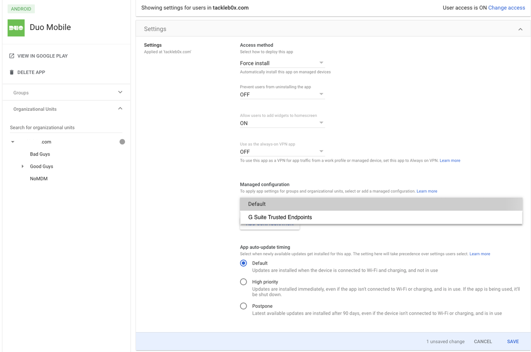
Task: Click the Delete App trash icon
Action: [11, 72]
